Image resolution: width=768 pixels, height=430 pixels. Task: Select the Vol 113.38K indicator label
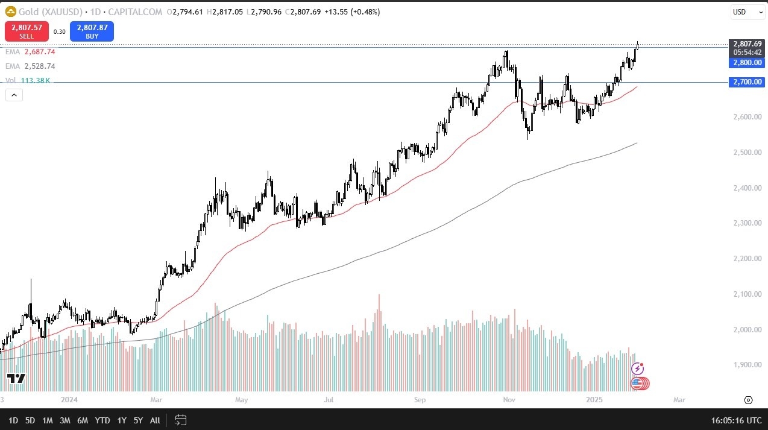pos(28,81)
